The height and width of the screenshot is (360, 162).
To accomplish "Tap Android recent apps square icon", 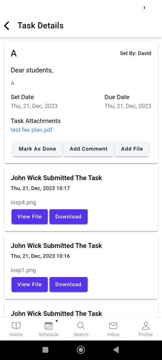I will point(45,350).
